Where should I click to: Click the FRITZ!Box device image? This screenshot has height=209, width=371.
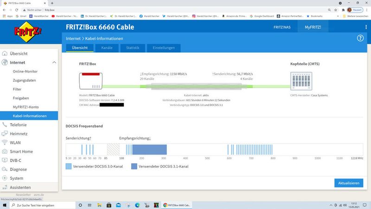pos(90,81)
